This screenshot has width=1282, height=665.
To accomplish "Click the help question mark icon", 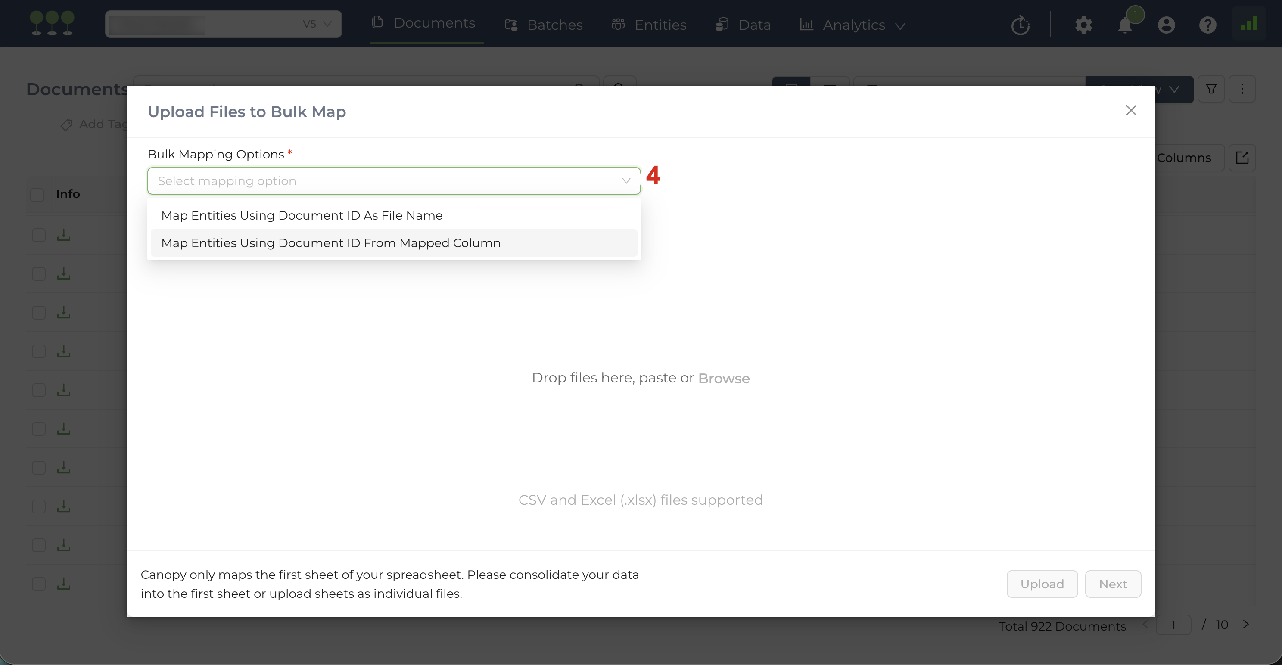I will (x=1207, y=25).
